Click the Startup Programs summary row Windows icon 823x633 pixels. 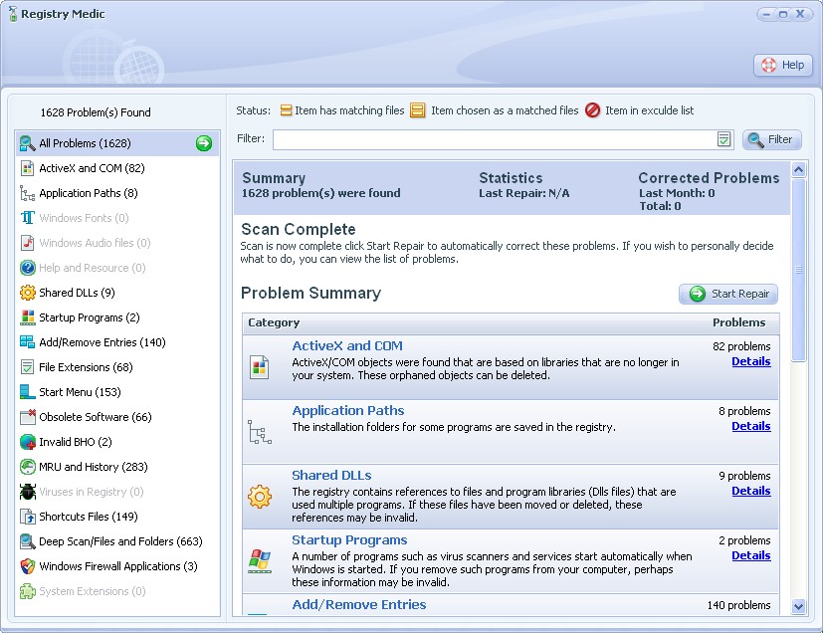click(260, 561)
